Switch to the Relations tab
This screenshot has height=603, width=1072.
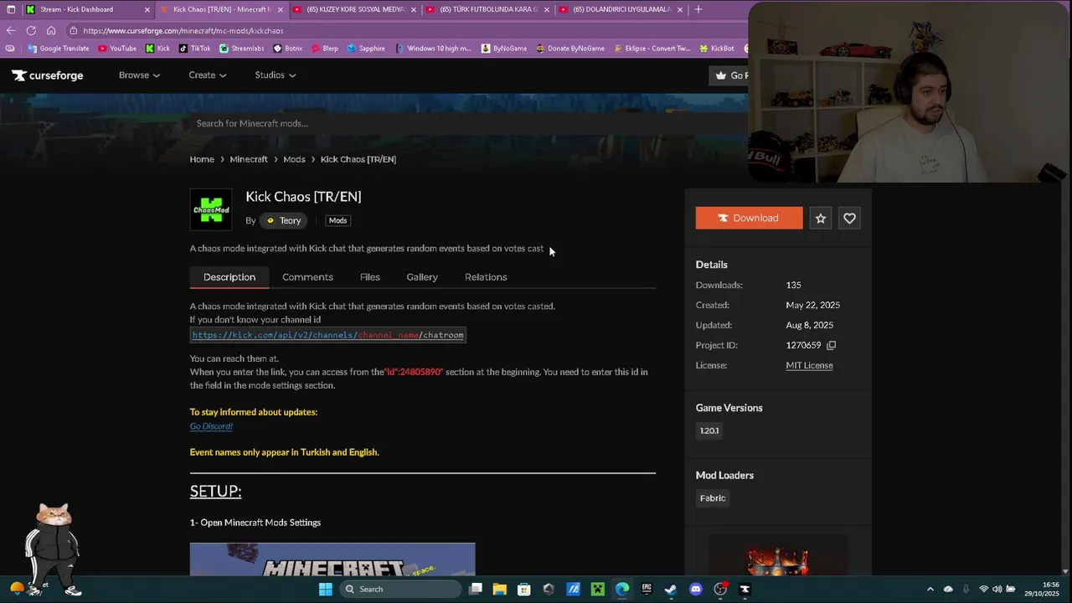486,277
